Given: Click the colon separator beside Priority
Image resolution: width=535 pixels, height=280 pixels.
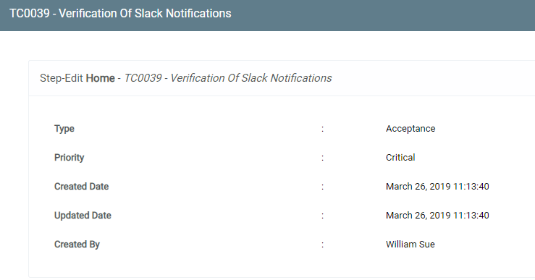Looking at the screenshot, I should [322, 158].
